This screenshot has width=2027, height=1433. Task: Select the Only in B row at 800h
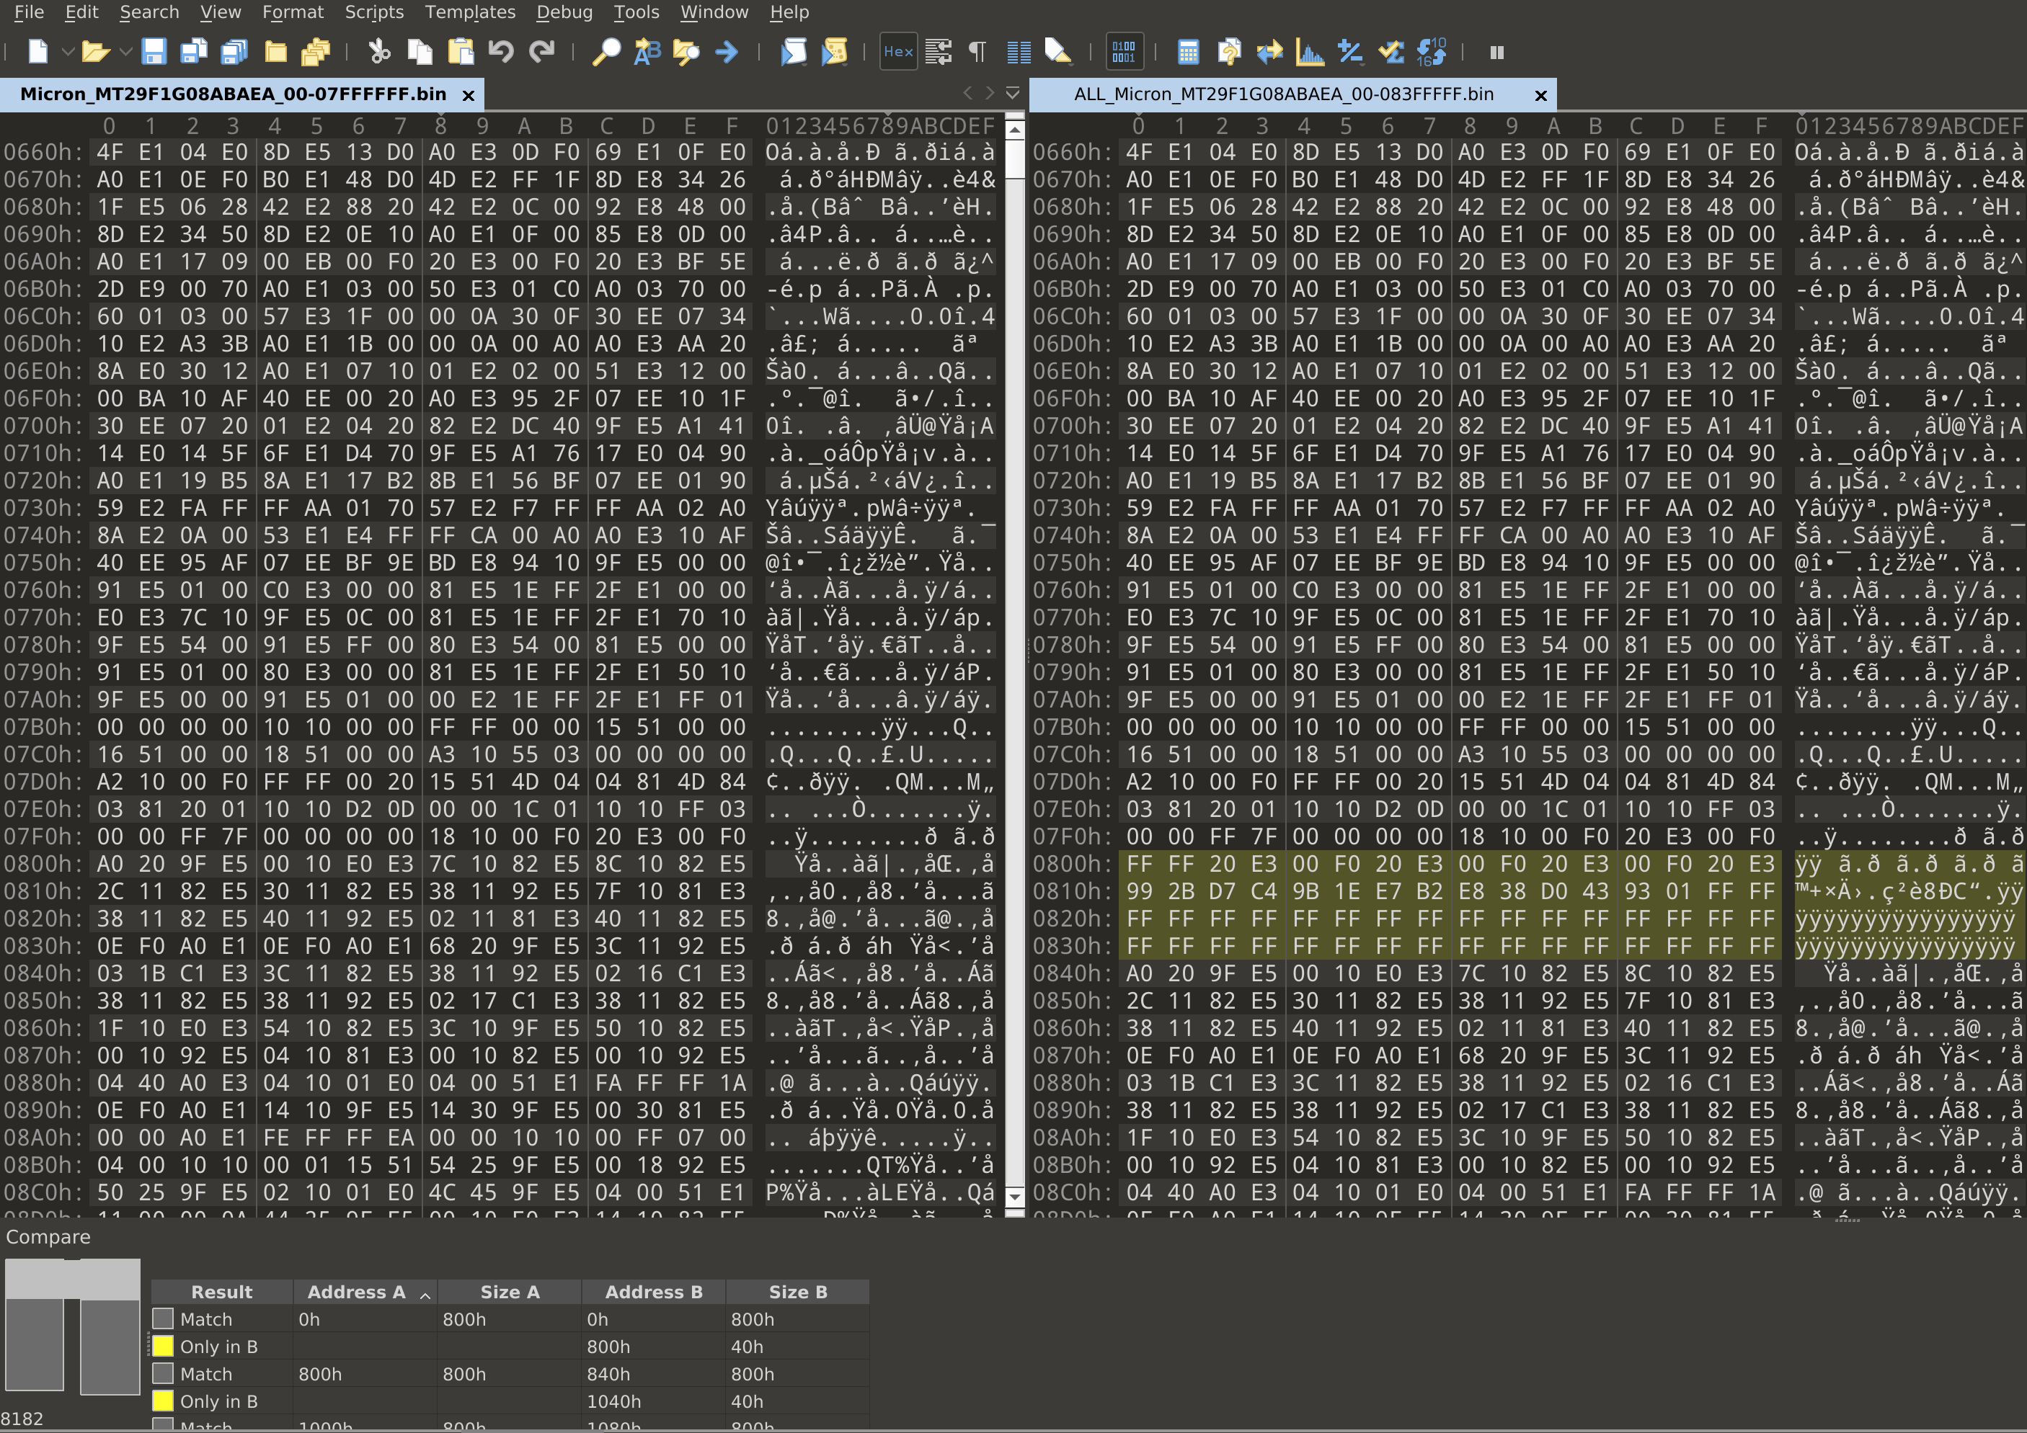[510, 1347]
